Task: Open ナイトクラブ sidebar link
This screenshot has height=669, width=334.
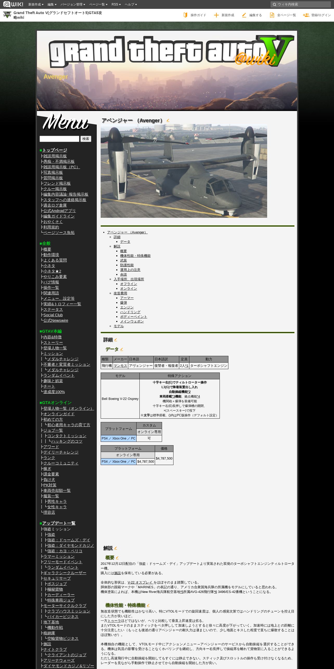Action: tap(55, 649)
